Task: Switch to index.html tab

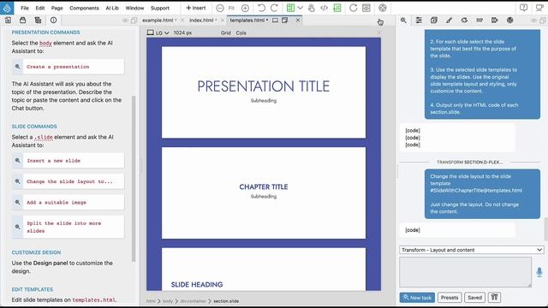Action: 201,21
